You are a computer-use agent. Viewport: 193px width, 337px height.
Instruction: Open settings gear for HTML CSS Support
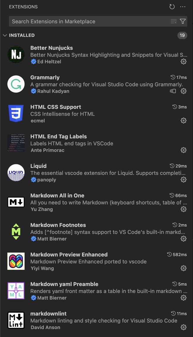[x=183, y=120]
